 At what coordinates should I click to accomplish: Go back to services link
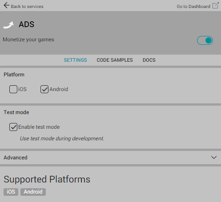coord(27,7)
